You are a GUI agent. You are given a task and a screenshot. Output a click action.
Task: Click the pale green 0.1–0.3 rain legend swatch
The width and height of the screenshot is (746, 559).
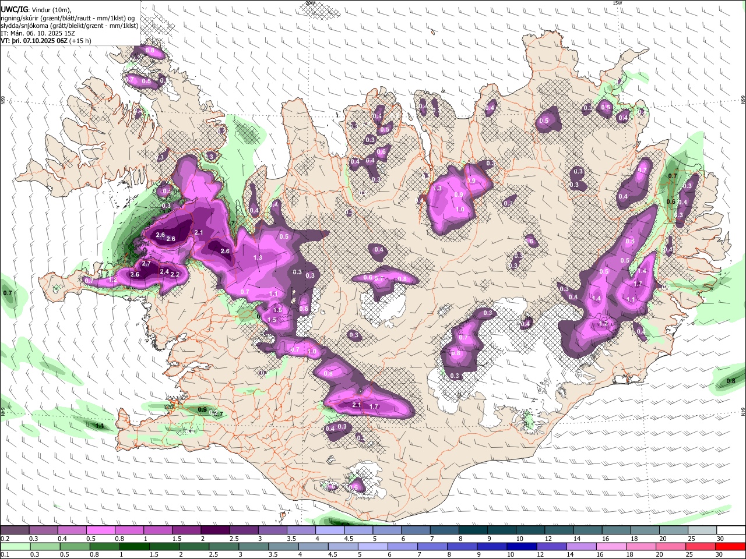click(15, 546)
